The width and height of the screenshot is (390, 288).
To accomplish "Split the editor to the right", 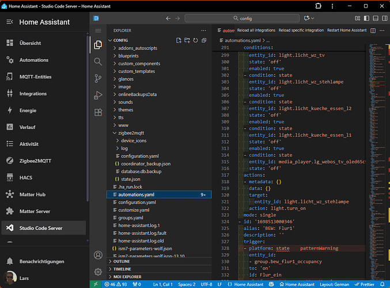I will (x=373, y=29).
